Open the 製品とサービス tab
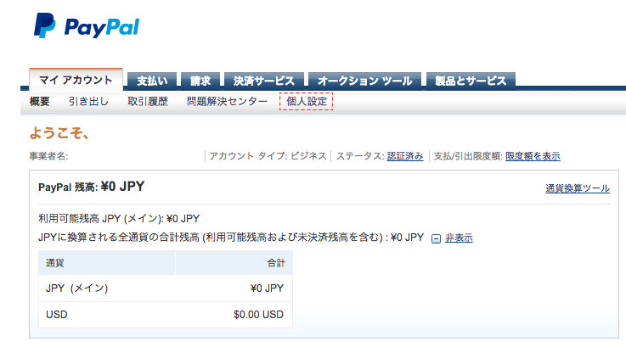This screenshot has height=347, width=626. pos(471,81)
